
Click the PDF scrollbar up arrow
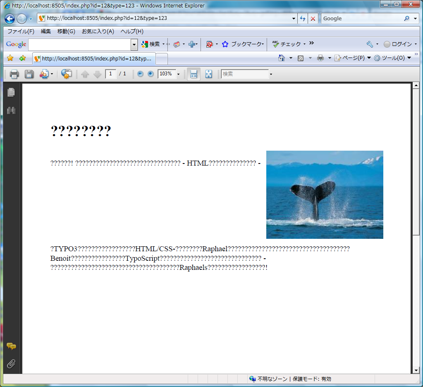pos(416,86)
